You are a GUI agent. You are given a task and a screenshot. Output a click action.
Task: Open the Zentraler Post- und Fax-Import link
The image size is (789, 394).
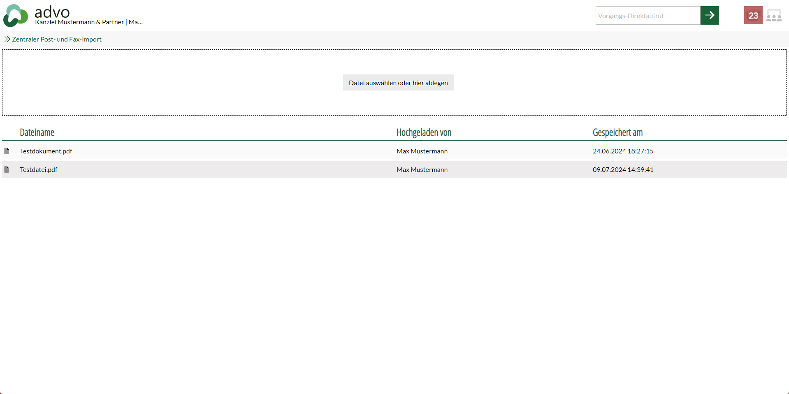coord(57,39)
